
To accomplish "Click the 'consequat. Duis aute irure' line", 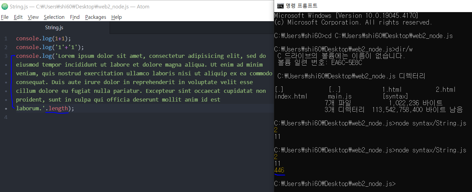I will point(135,82).
